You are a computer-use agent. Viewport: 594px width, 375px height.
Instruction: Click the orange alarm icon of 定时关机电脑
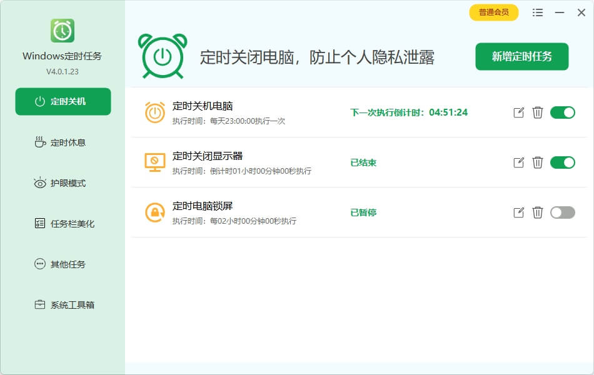tap(155, 112)
